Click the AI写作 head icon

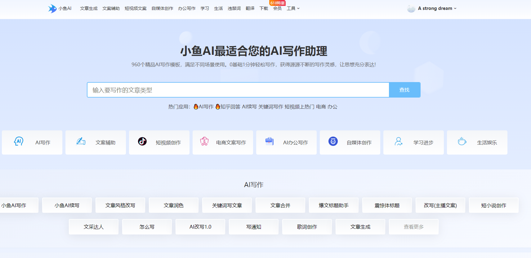[19, 142]
